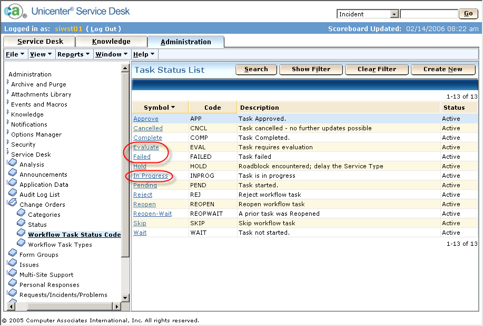Click the folder icon next to Multi-Site Support
Screen dimensions: 483x326
(x=13, y=274)
